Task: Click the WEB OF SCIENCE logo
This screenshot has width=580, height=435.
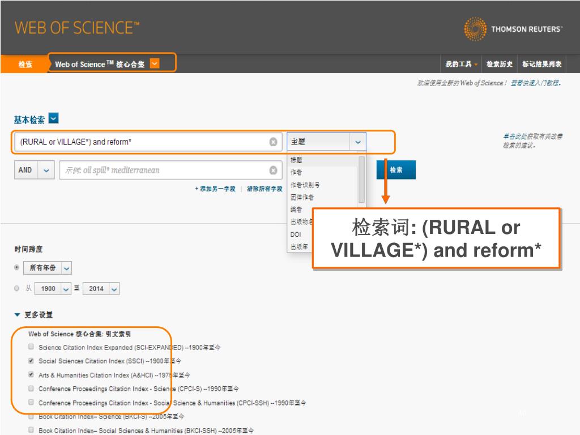Action: pyautogui.click(x=76, y=28)
